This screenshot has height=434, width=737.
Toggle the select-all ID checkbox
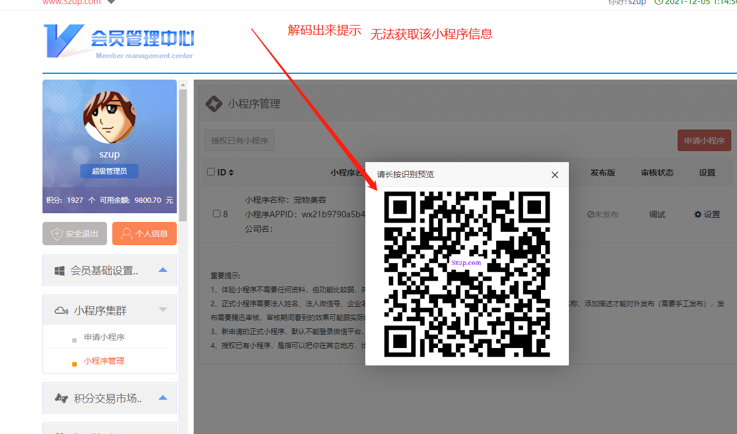pos(211,172)
